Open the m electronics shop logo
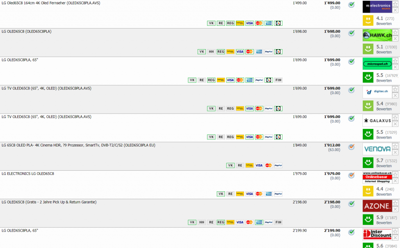Screen dimensions: 400x248 377,7
